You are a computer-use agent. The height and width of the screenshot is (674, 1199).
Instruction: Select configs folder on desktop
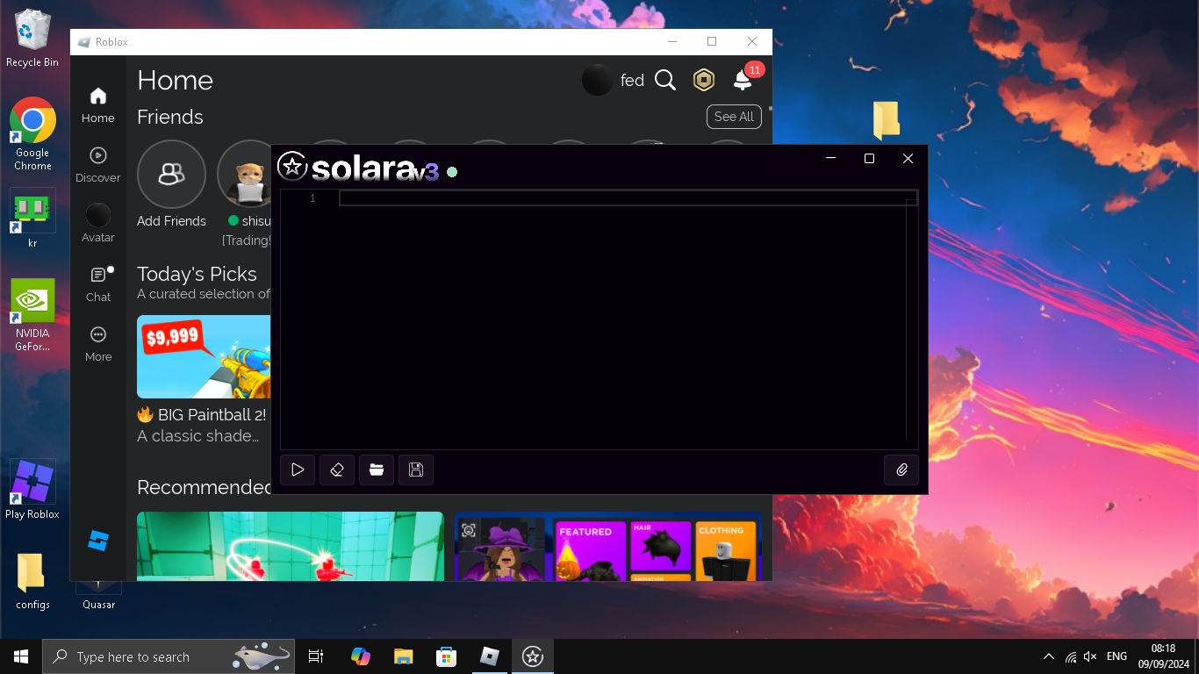pyautogui.click(x=32, y=582)
